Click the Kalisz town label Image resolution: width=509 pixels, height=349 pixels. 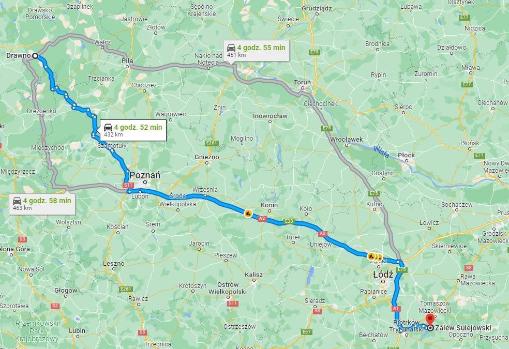tap(253, 275)
